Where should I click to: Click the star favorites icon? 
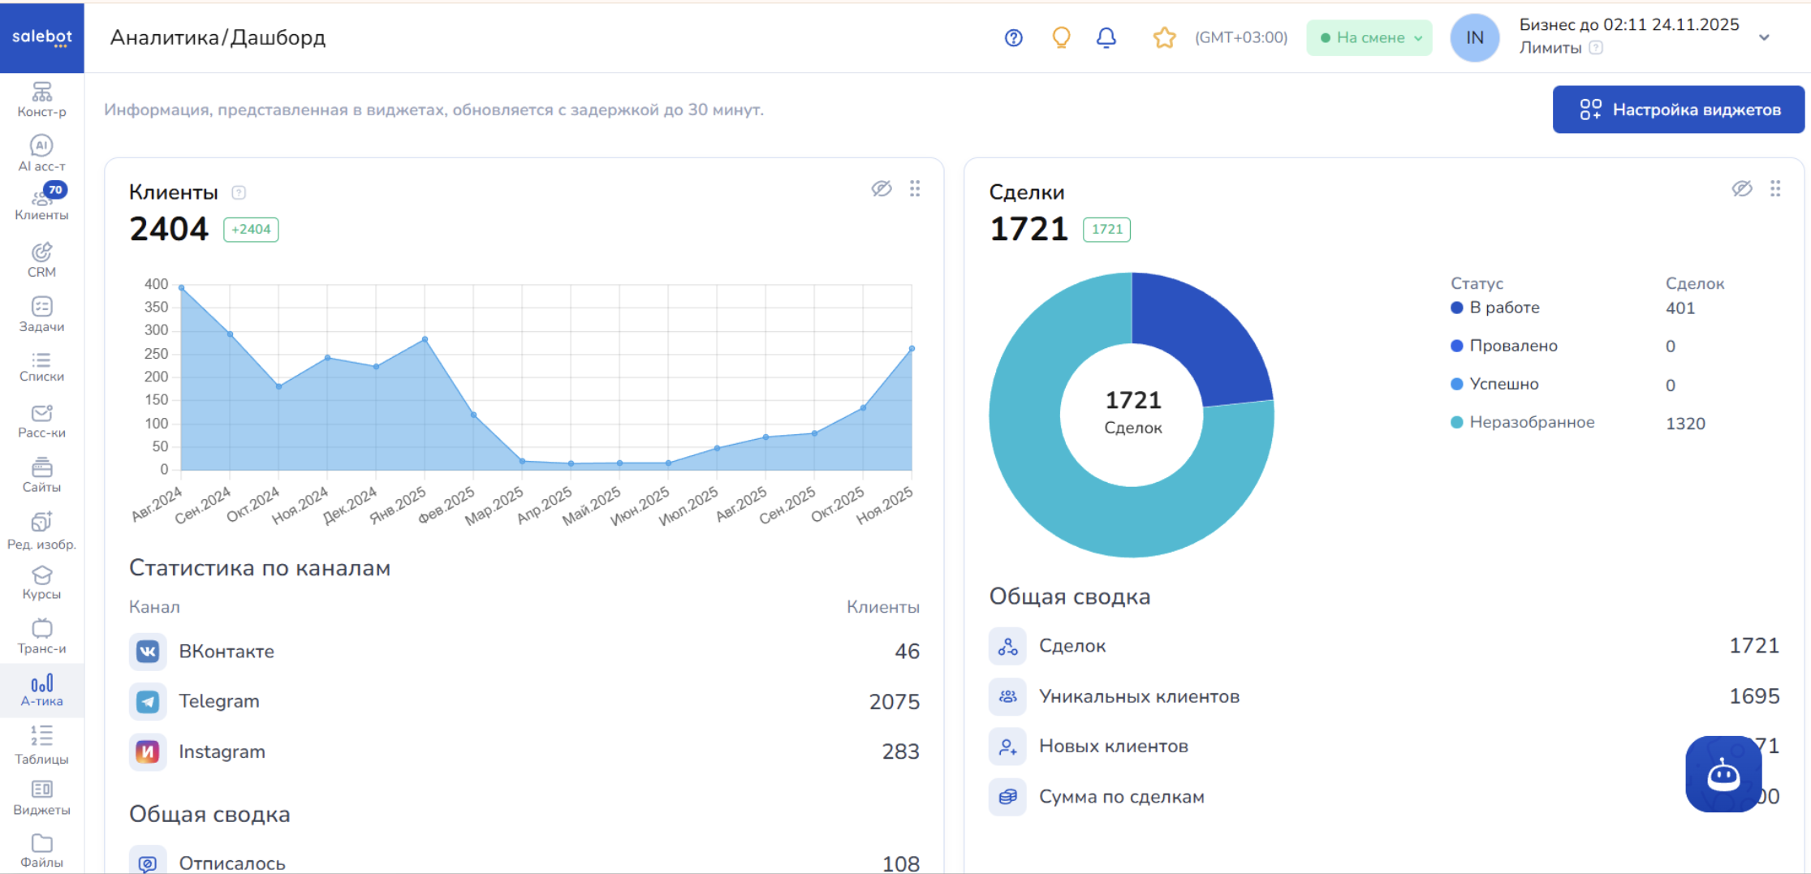[x=1164, y=38]
